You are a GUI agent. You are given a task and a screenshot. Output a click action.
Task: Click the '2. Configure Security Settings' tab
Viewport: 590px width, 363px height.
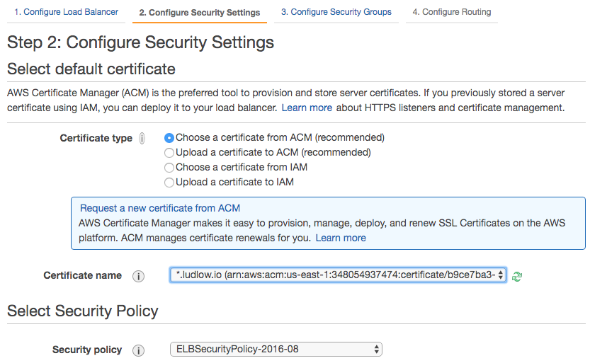click(x=199, y=13)
